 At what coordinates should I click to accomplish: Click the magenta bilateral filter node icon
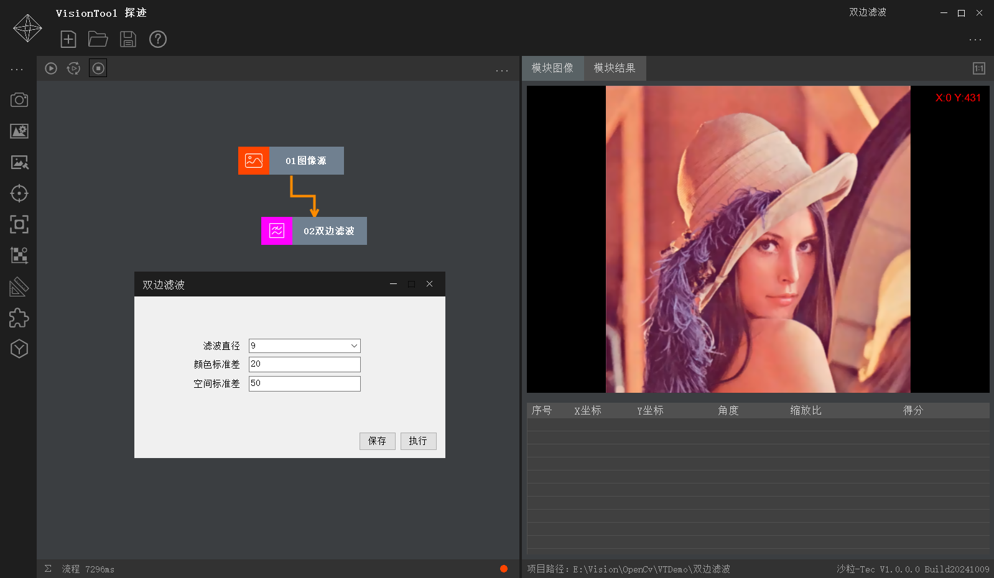click(x=277, y=231)
